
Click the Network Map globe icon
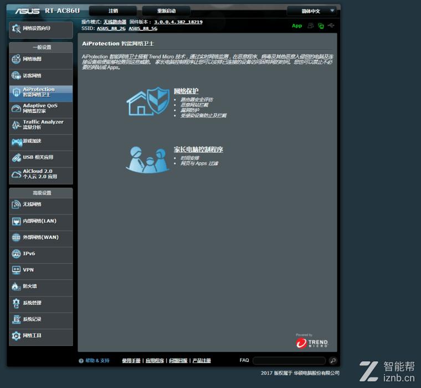point(16,59)
